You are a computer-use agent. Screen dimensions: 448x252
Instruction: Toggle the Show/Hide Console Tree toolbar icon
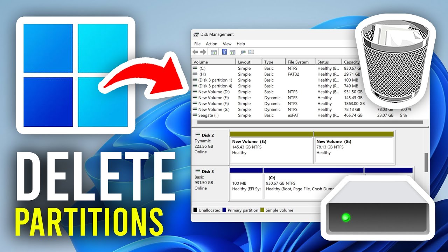click(214, 52)
